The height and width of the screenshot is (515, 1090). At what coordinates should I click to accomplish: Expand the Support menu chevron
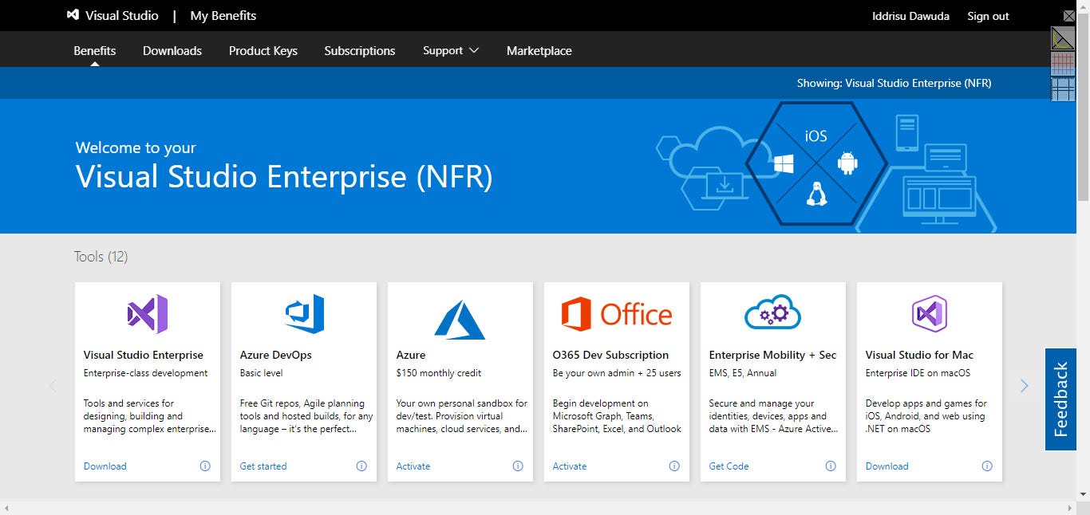pos(474,50)
